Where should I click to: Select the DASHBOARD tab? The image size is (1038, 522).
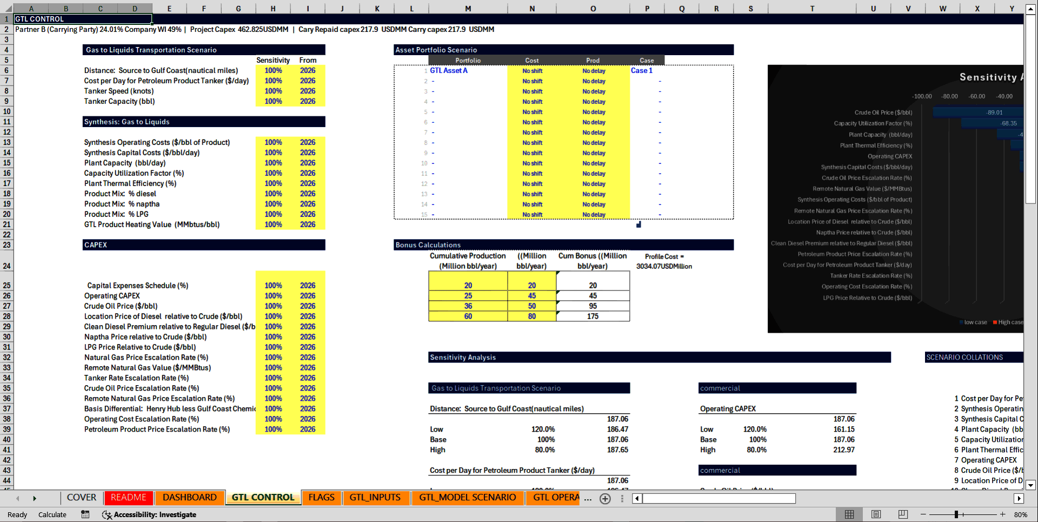190,497
